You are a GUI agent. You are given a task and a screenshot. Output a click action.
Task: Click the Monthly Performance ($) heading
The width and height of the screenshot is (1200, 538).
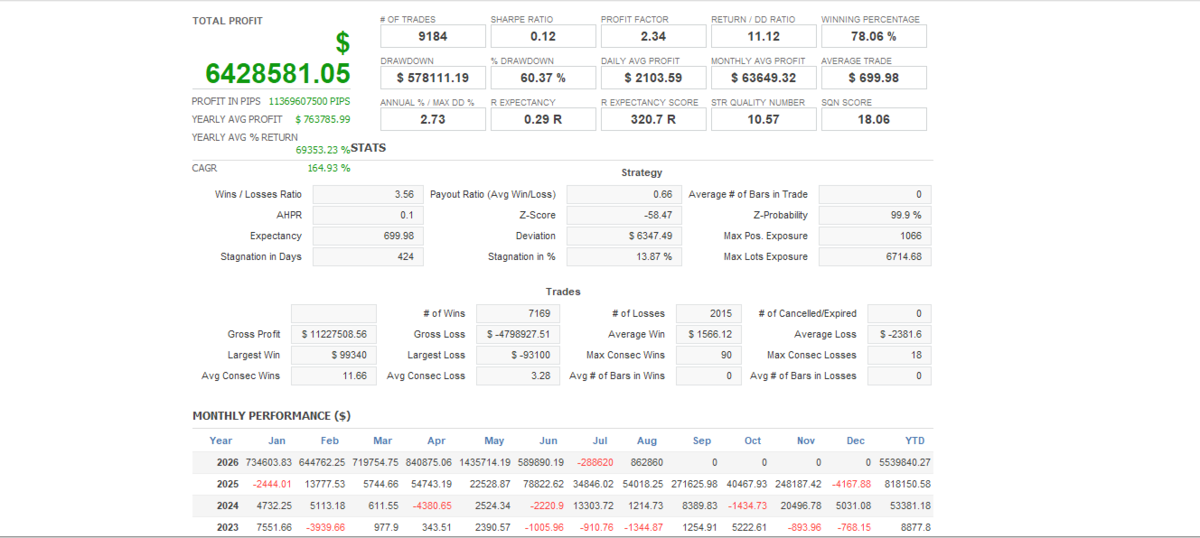point(271,416)
